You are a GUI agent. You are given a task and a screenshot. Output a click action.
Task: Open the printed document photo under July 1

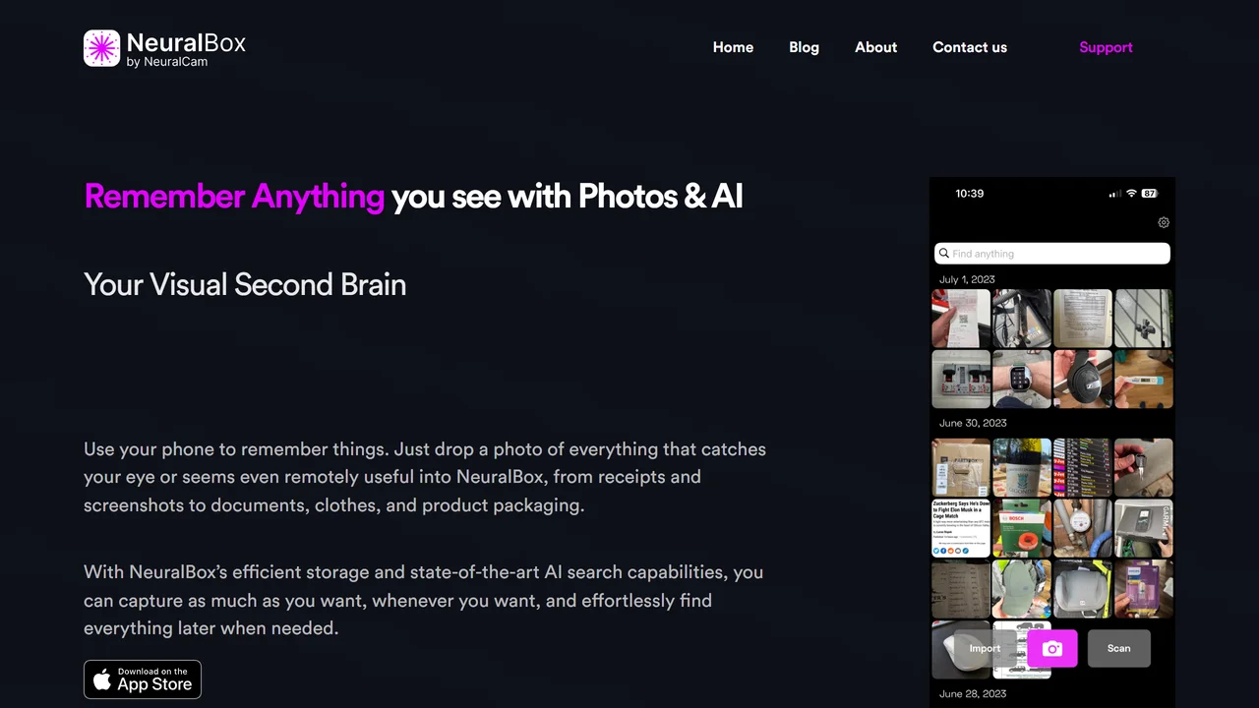pos(1083,319)
